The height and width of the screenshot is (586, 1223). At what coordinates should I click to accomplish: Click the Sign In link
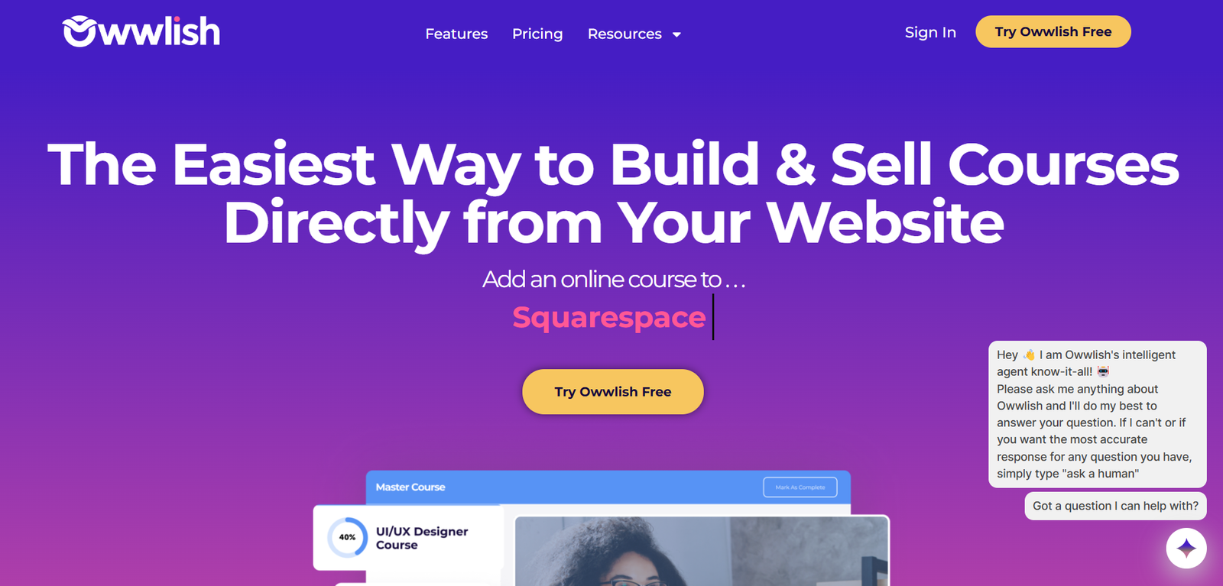[x=930, y=32]
